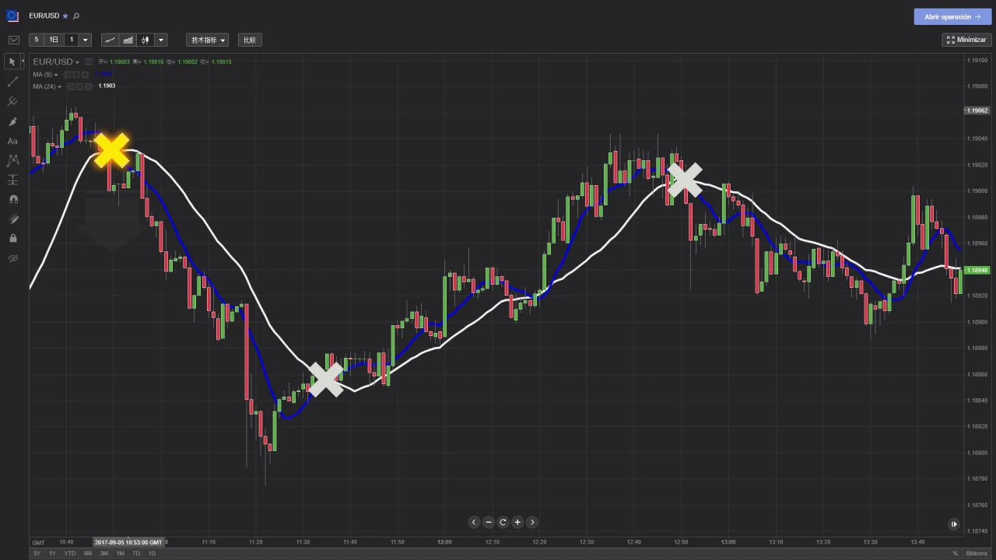Expand the EUR/USD legend dropdown

(77, 62)
